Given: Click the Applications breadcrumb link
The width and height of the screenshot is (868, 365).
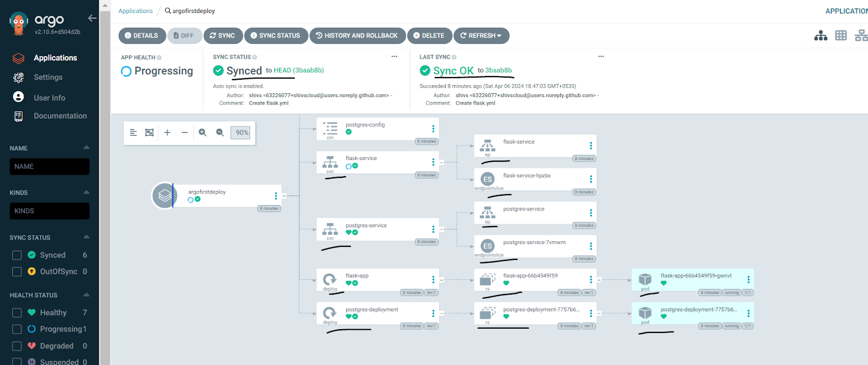Looking at the screenshot, I should 136,11.
